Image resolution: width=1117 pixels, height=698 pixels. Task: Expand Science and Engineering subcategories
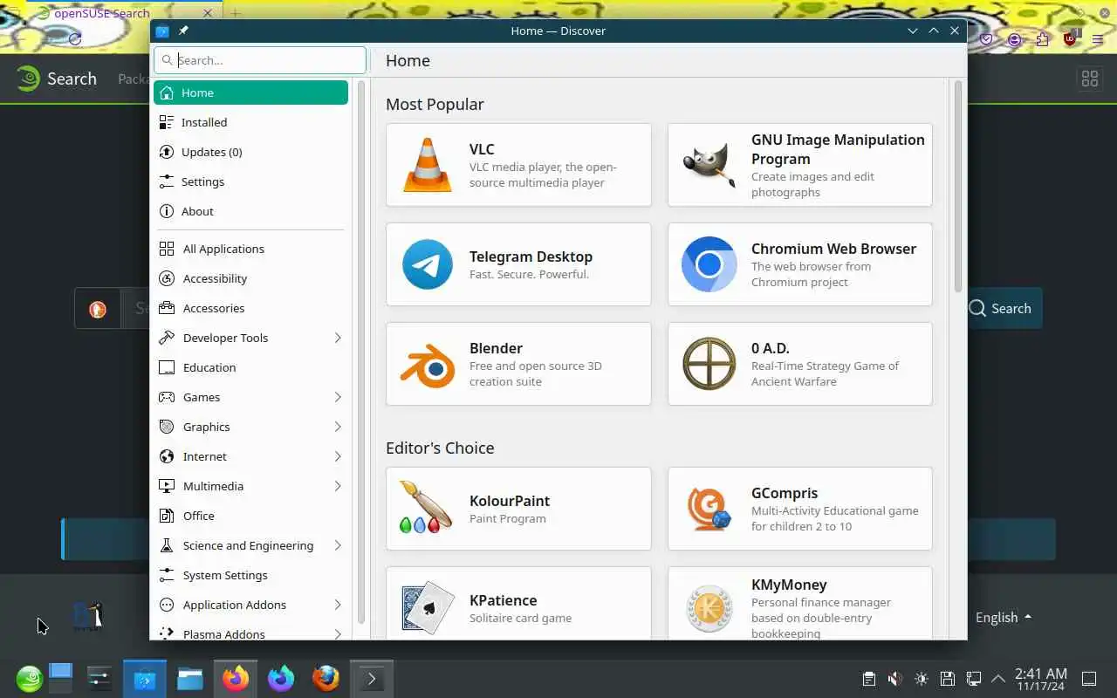(x=338, y=545)
